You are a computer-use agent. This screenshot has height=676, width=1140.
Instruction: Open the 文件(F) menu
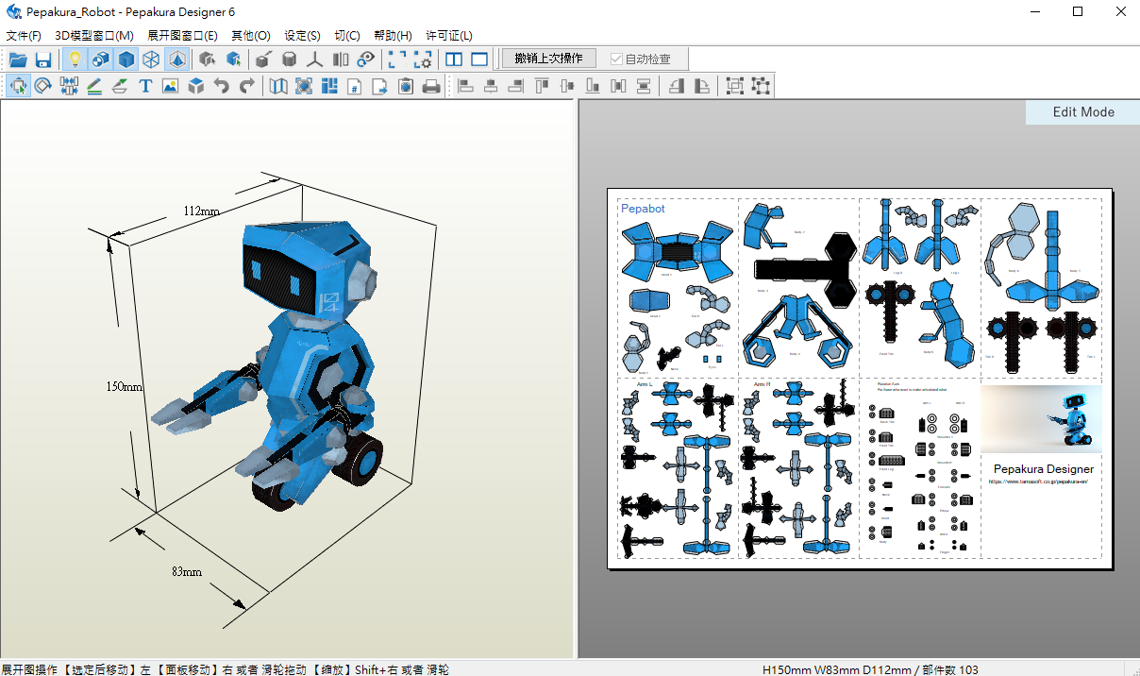(x=24, y=36)
